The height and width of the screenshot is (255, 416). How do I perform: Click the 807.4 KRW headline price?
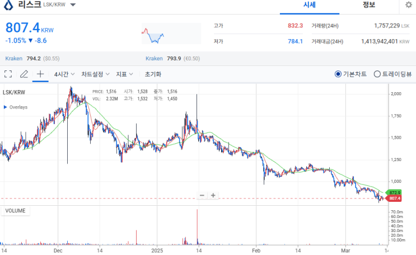click(x=30, y=28)
